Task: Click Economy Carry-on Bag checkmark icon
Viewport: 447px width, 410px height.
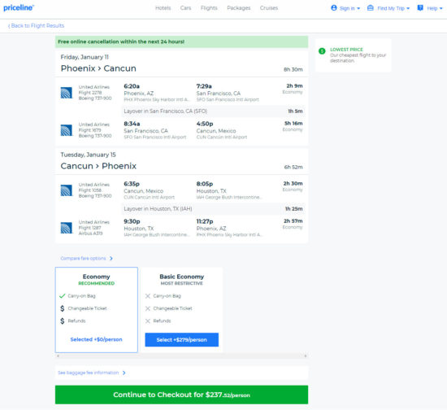Action: (62, 296)
